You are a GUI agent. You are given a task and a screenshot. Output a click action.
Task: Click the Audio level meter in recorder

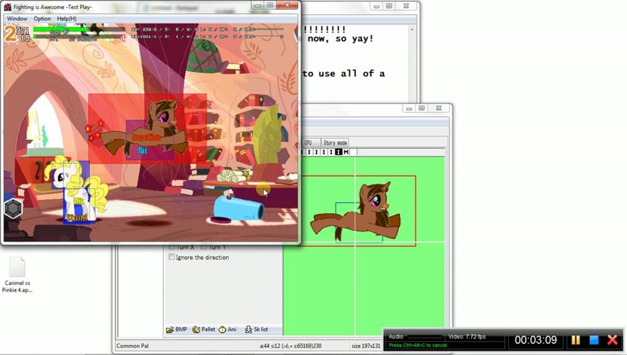[x=424, y=337]
